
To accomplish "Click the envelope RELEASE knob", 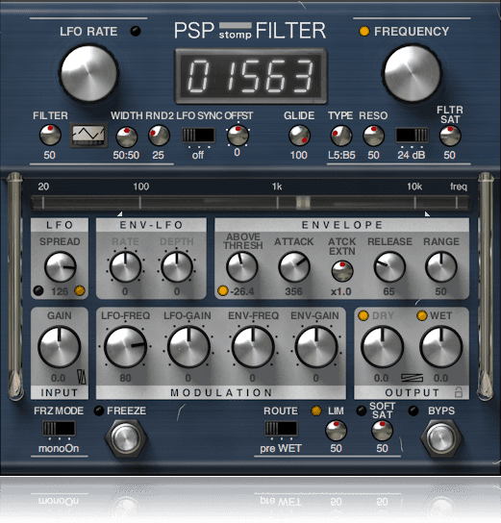I will tap(389, 267).
